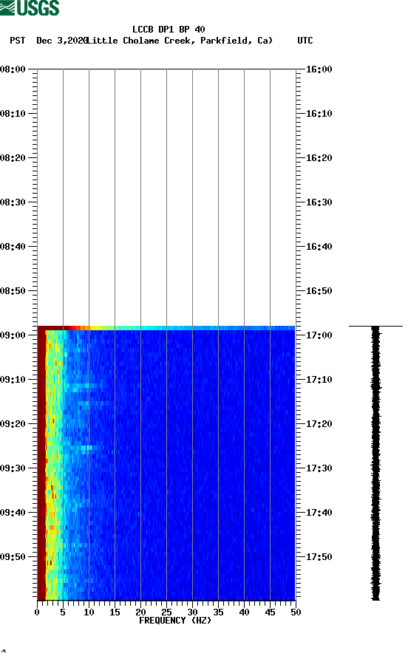Click the '15' frequency axis label
Screen dimensions: 408x659
coord(115,612)
